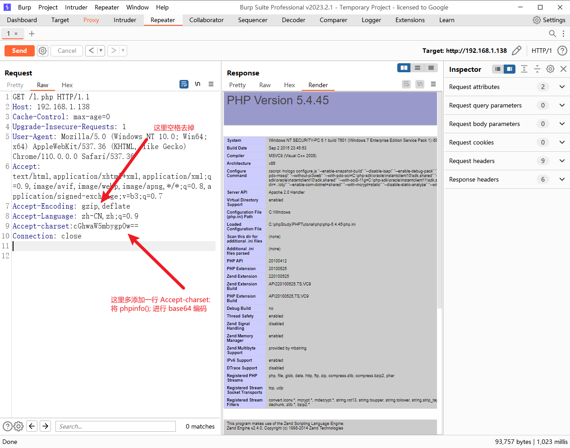Collapse all Inspector sections icon
570x448 pixels.
coord(537,69)
